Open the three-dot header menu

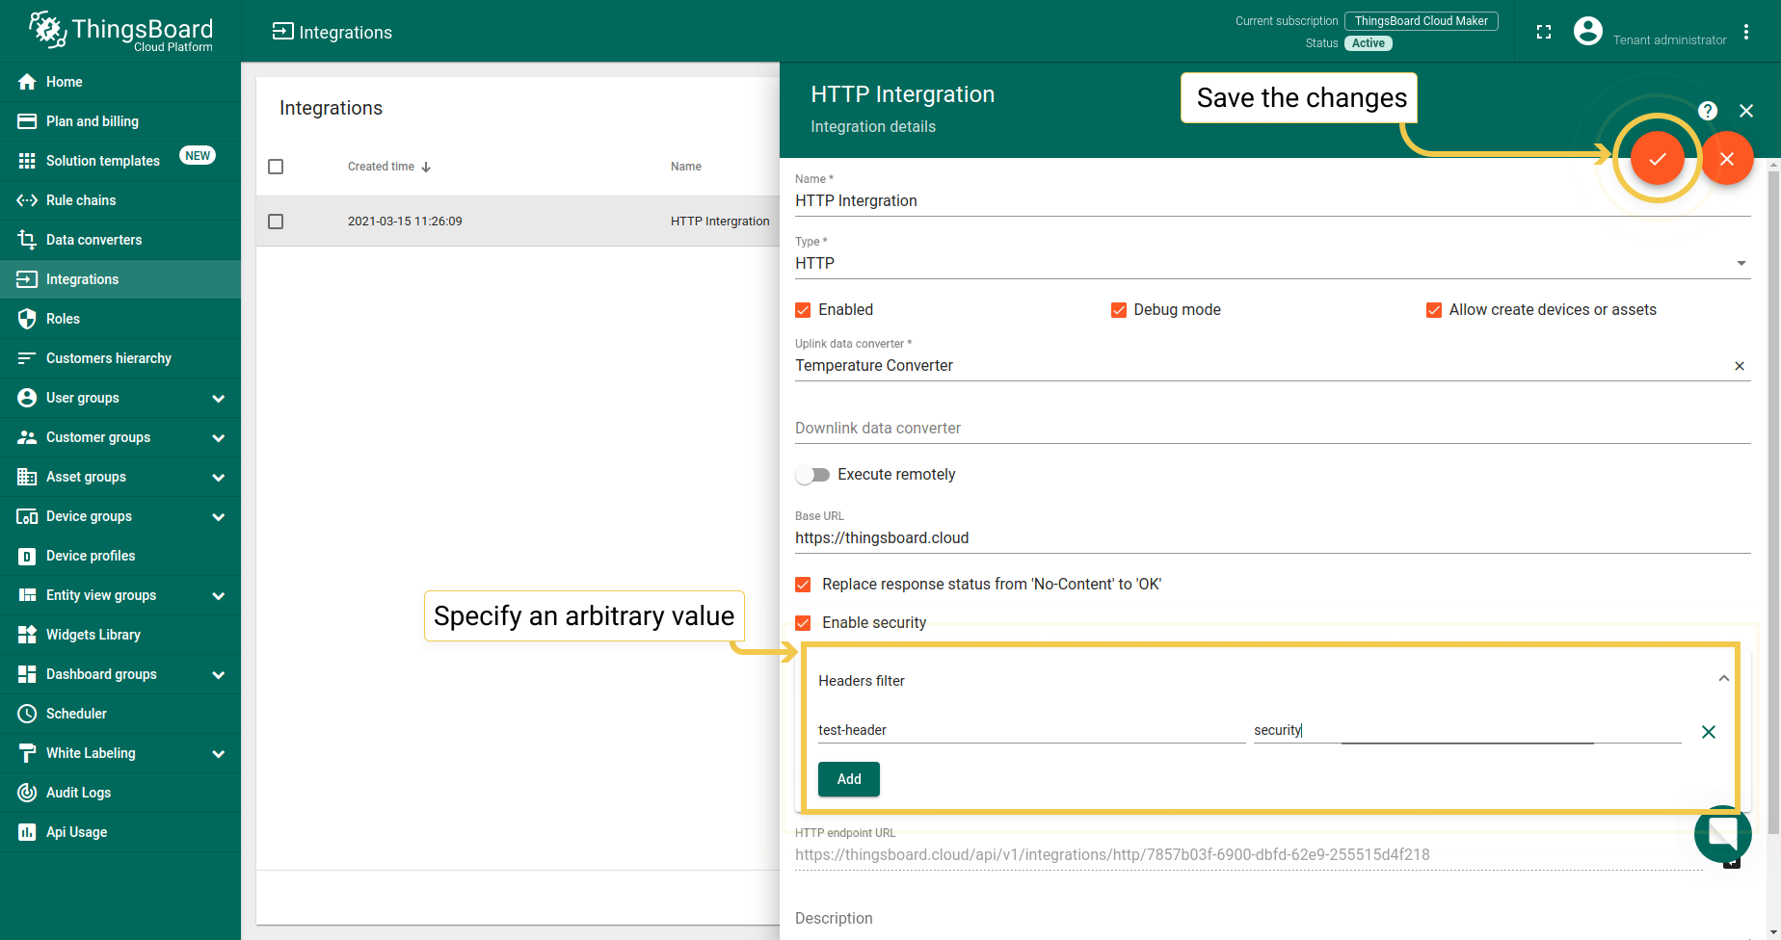point(1746,32)
